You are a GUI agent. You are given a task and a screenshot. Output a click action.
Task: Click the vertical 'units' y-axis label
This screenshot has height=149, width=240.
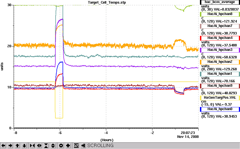pos(2,66)
